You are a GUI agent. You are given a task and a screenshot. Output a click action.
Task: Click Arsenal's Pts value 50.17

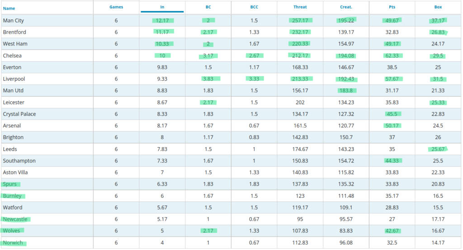392,126
